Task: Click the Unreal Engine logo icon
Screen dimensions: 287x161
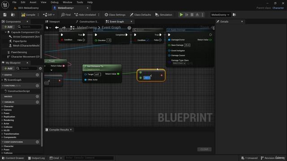Action: (x=5, y=5)
